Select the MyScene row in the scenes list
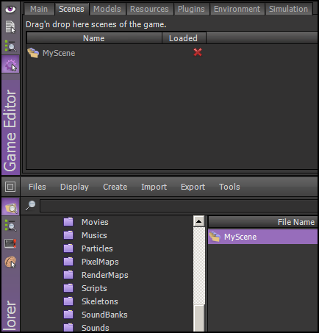 (171, 53)
